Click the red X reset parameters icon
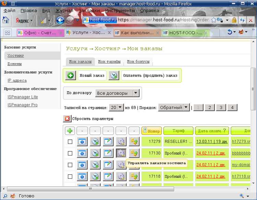 67,118
